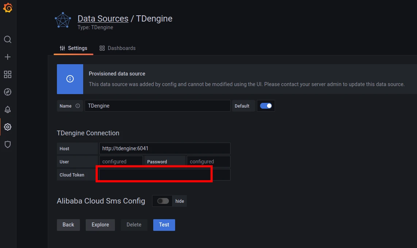Click the Explore button

click(100, 225)
